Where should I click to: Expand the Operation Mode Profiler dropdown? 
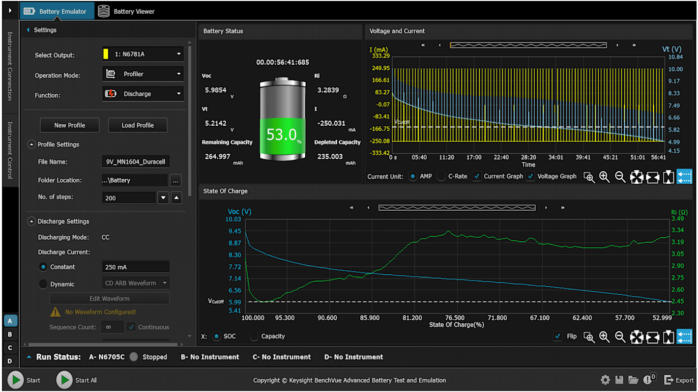coord(143,74)
